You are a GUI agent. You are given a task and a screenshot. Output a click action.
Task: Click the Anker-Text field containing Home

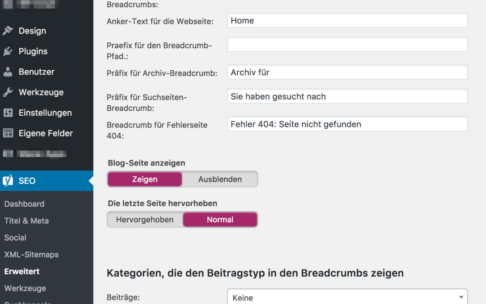click(347, 21)
